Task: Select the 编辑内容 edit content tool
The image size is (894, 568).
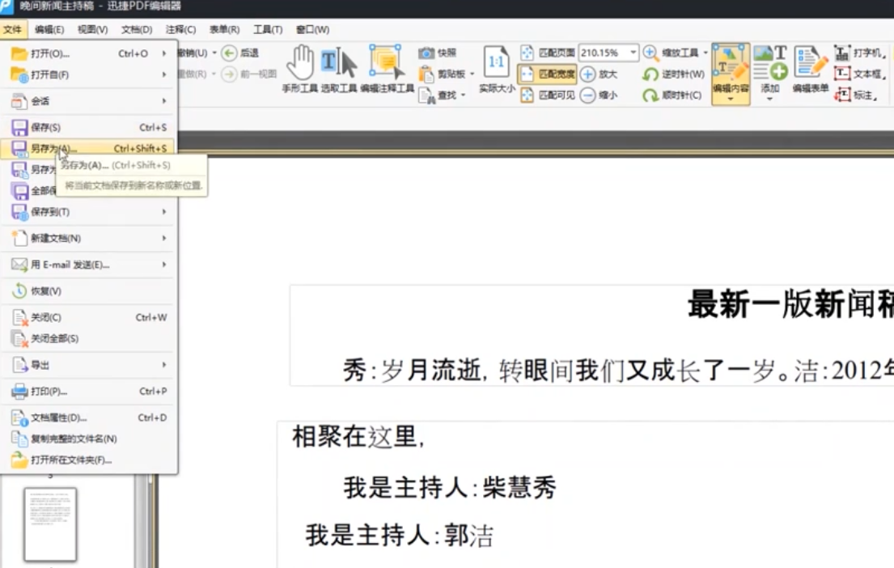Action: (729, 69)
